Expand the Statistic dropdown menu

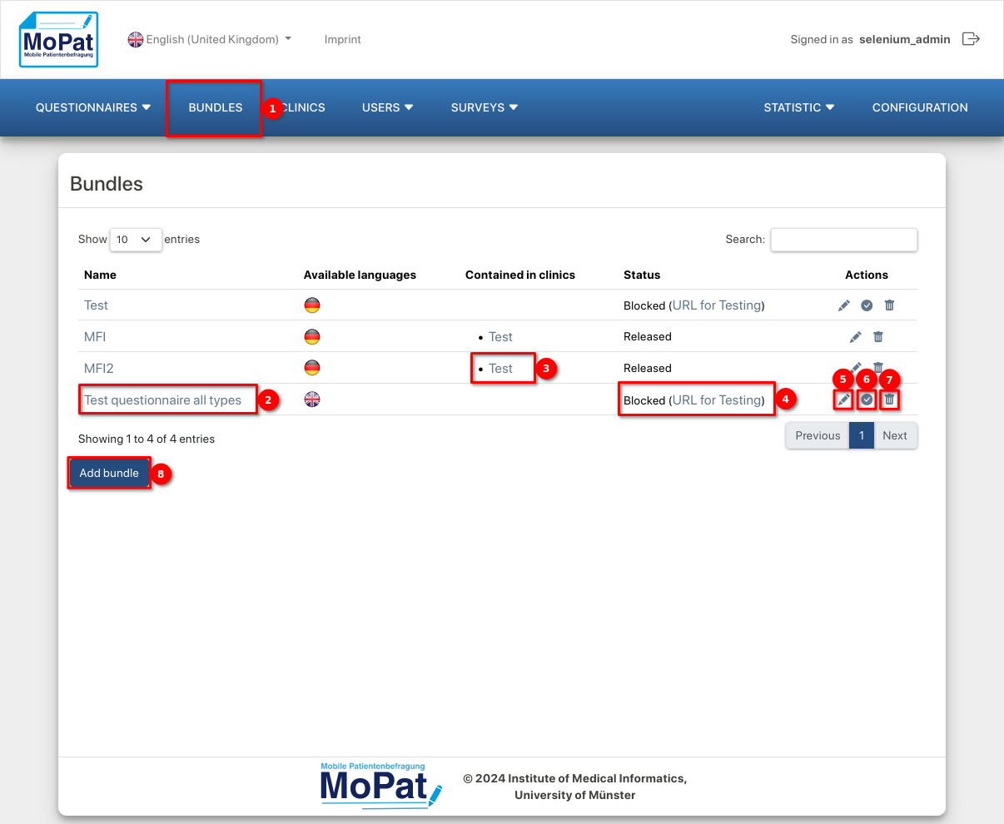tap(798, 107)
